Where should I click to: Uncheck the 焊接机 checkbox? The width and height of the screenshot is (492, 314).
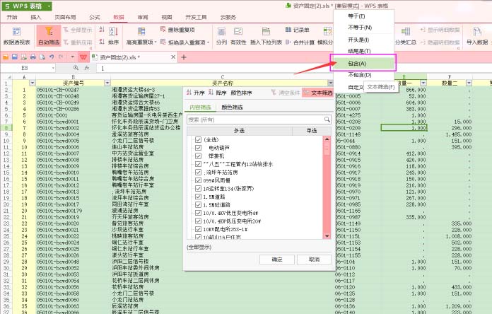tap(199, 156)
